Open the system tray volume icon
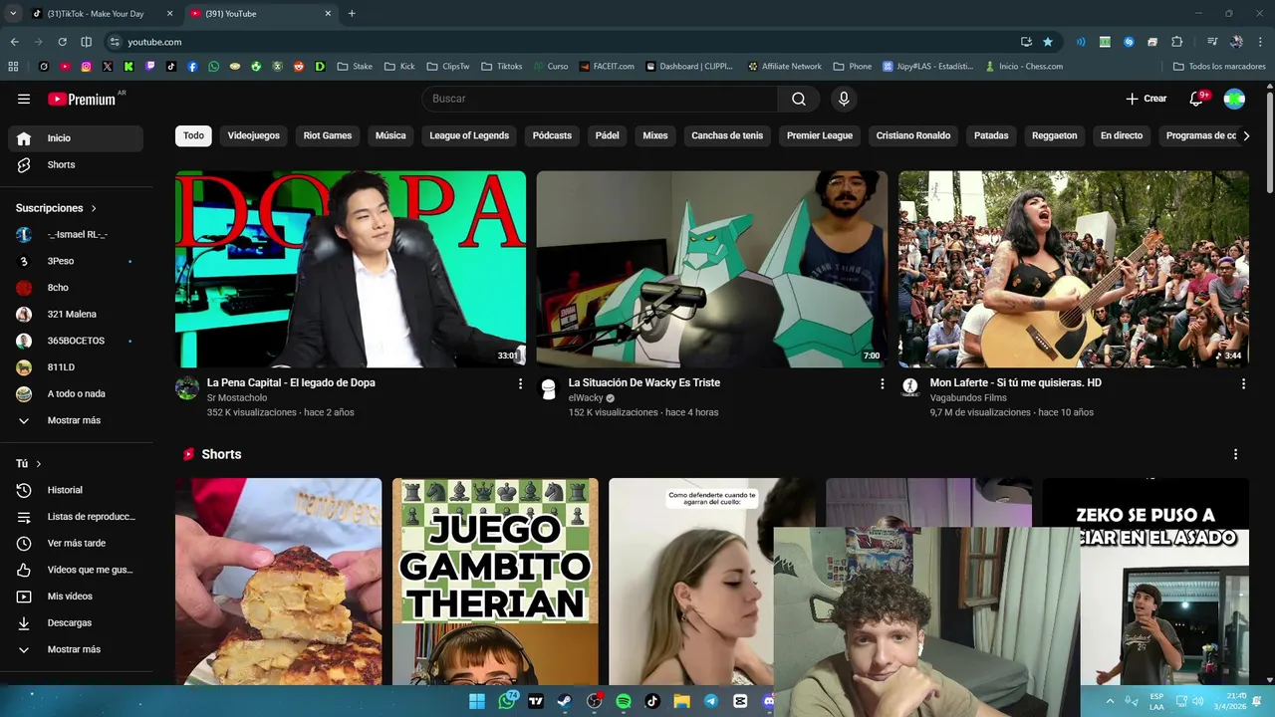Viewport: 1275px width, 717px height. [x=1198, y=701]
